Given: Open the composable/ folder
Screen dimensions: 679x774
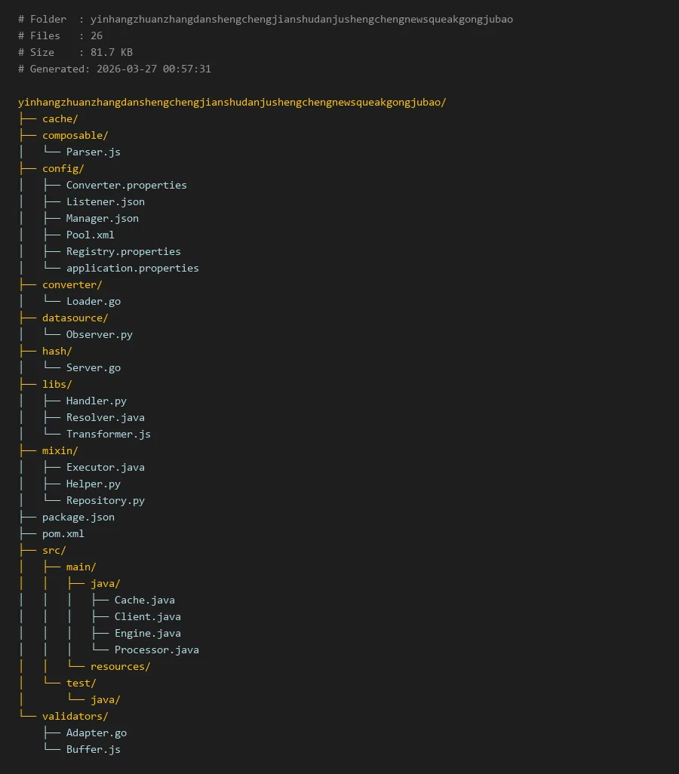Looking at the screenshot, I should coord(75,135).
